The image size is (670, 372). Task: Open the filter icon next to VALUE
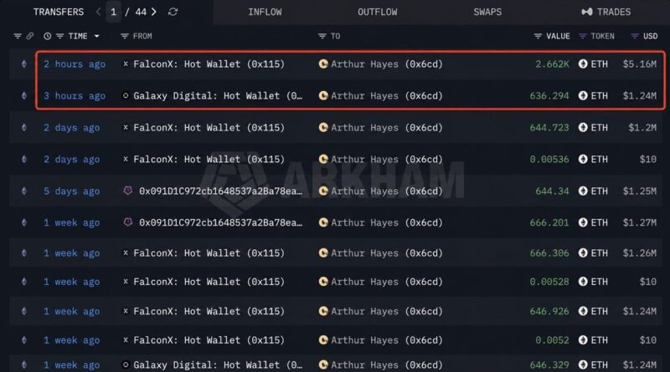[x=538, y=36]
